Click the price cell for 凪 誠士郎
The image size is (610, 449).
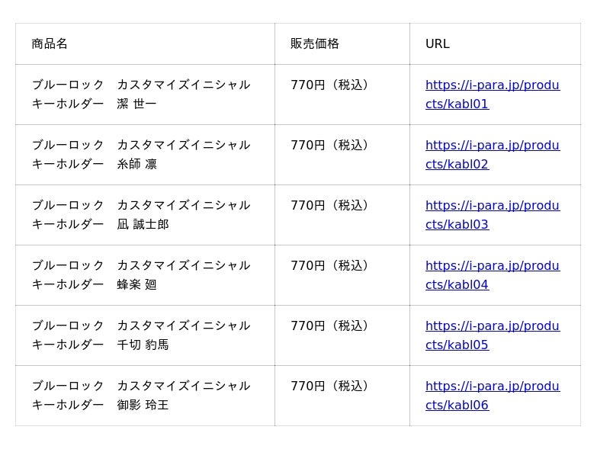point(342,215)
